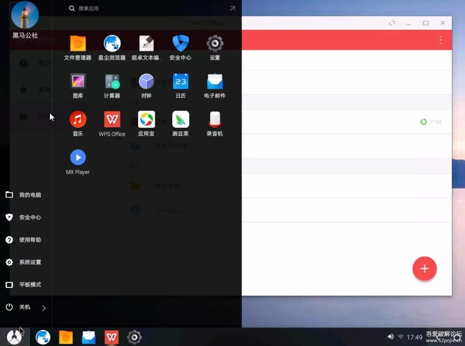Launch WPS Office from the app grid
The image size is (465, 346).
(112, 119)
